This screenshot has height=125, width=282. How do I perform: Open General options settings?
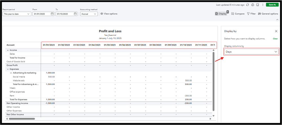point(268,13)
